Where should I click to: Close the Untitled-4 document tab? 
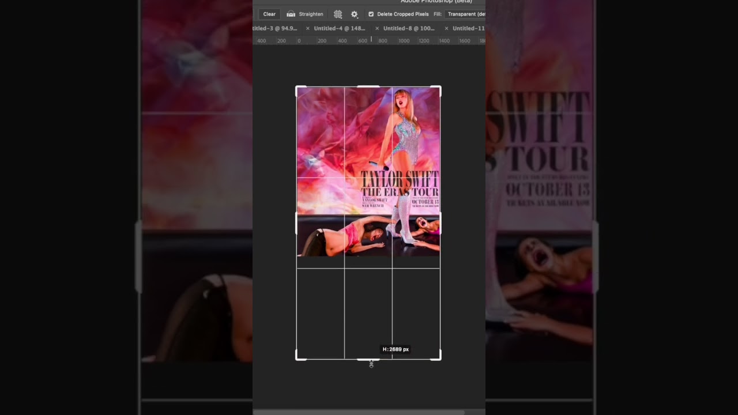[x=307, y=28]
